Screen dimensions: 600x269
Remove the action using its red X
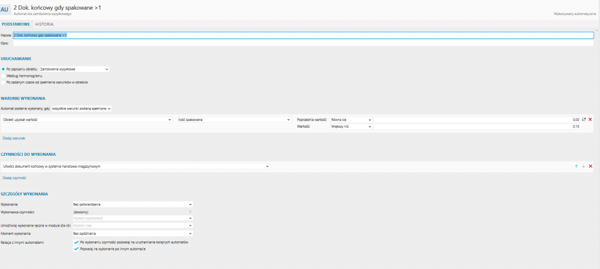click(x=590, y=166)
